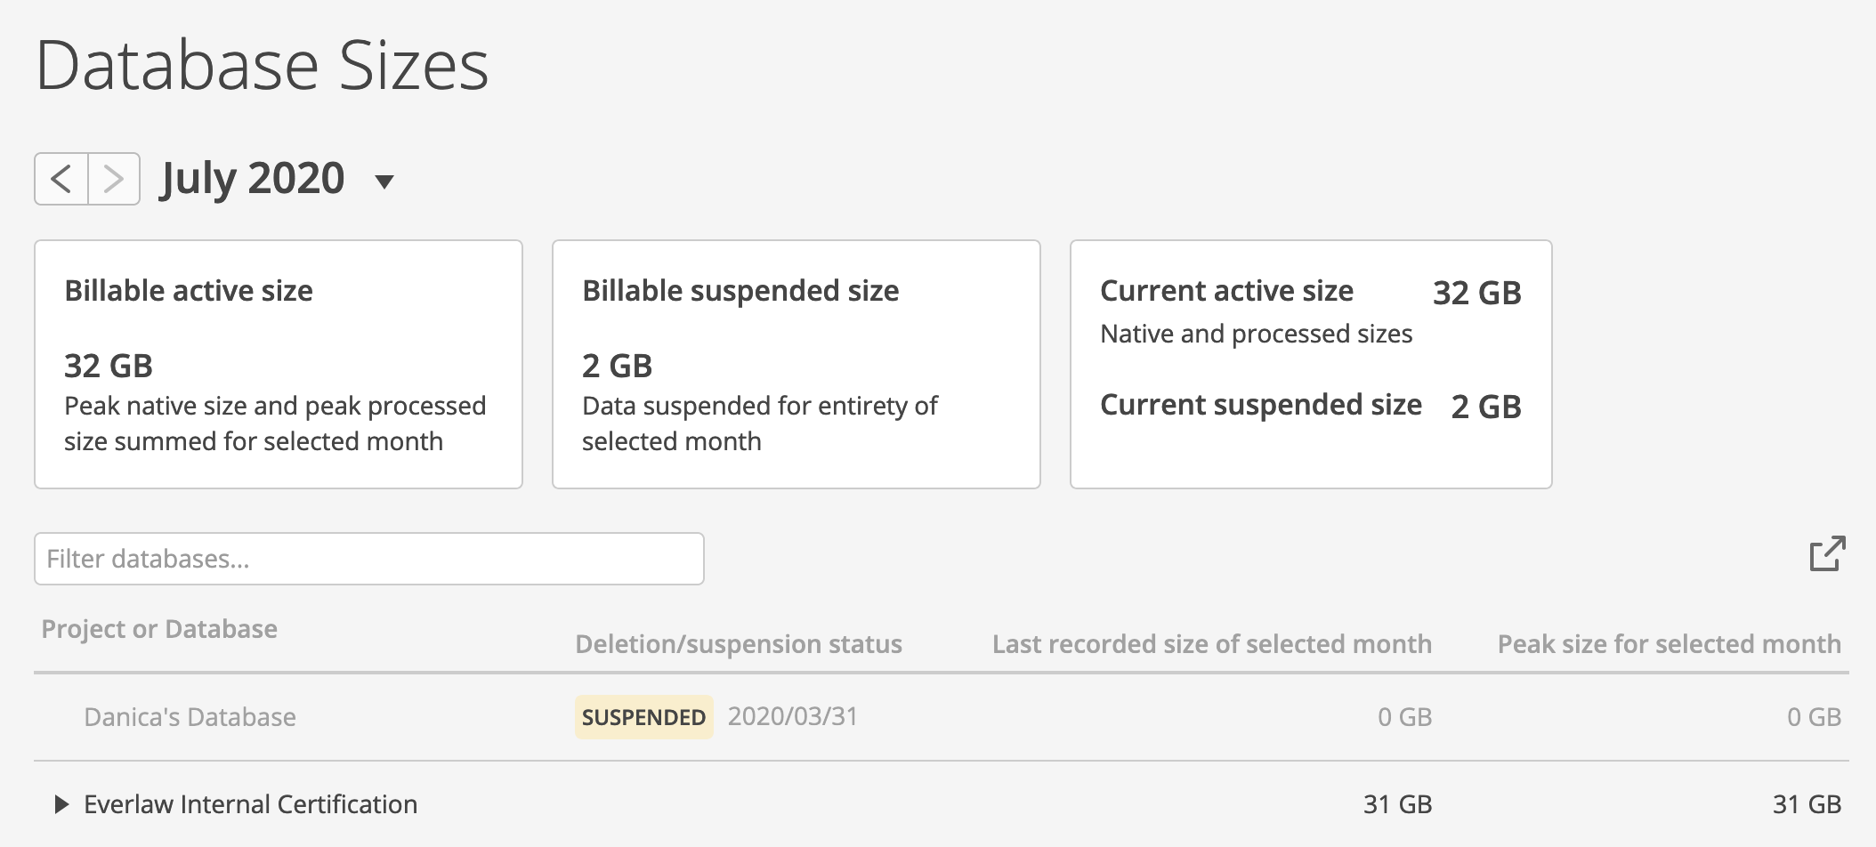This screenshot has height=847, width=1876.
Task: Select the Billable suspended size card
Action: 796,364
